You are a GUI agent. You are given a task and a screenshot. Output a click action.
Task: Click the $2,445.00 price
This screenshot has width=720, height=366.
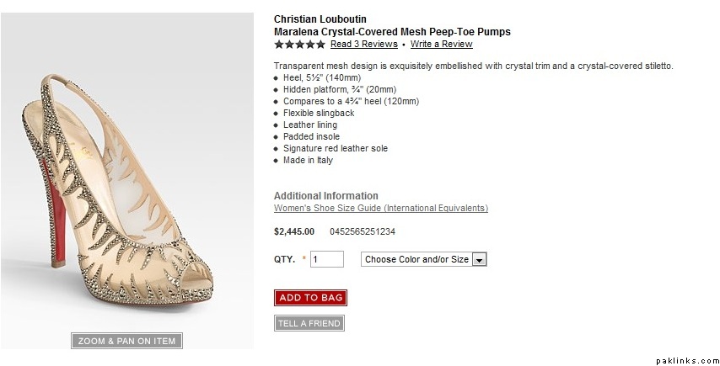tap(294, 231)
